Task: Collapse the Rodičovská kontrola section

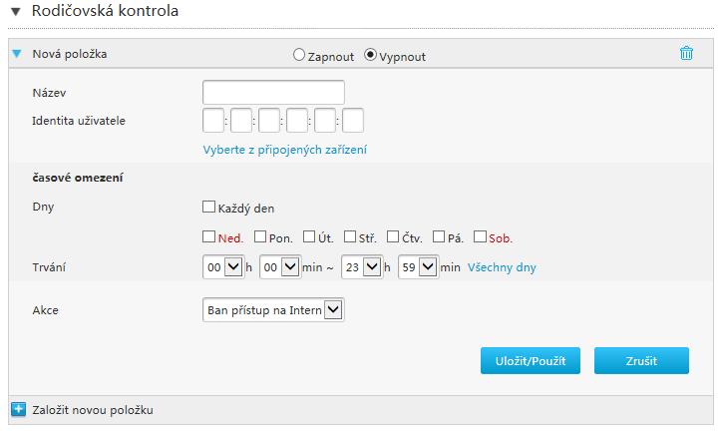Action: coord(16,12)
